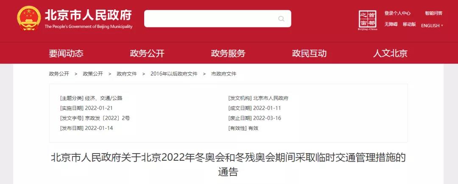
Task: Click the search magnifier icon
Action: coord(281,19)
